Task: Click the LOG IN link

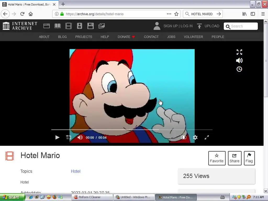Action: pyautogui.click(x=187, y=26)
